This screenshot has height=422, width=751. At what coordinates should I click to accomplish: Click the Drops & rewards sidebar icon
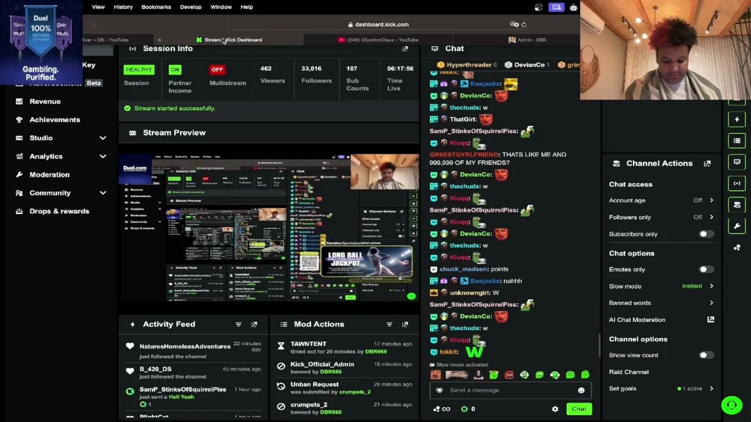(x=19, y=211)
